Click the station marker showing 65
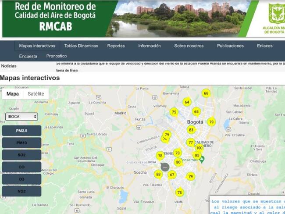This screenshot has height=214, width=285. pos(196,112)
